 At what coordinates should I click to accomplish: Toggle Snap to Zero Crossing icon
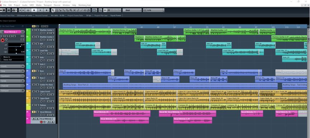point(100,10)
